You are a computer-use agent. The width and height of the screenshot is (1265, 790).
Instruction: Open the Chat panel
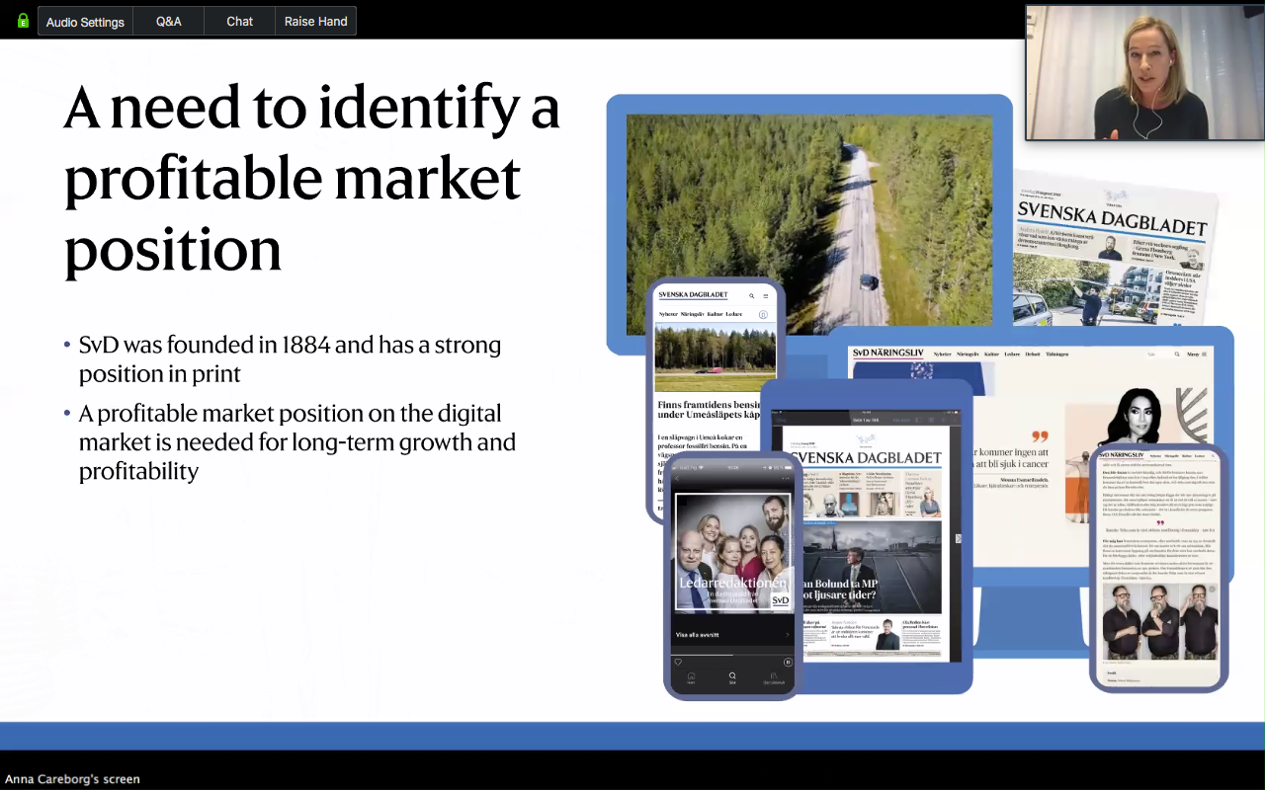click(x=240, y=21)
